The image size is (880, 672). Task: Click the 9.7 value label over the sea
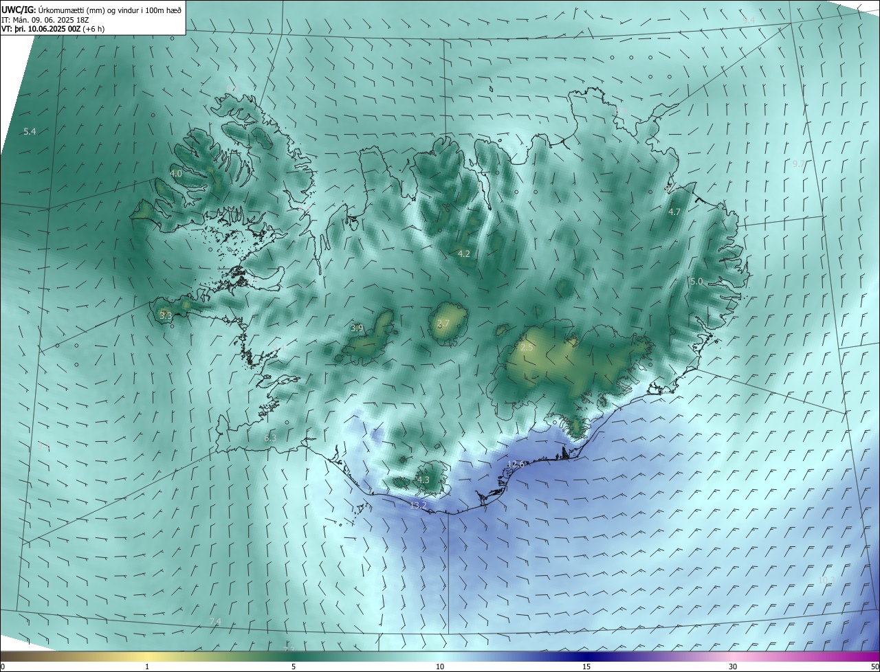(x=798, y=164)
